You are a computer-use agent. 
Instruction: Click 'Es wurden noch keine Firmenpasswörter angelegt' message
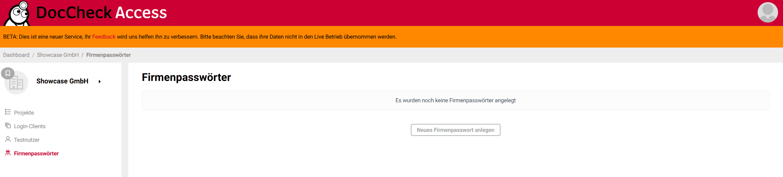point(455,100)
